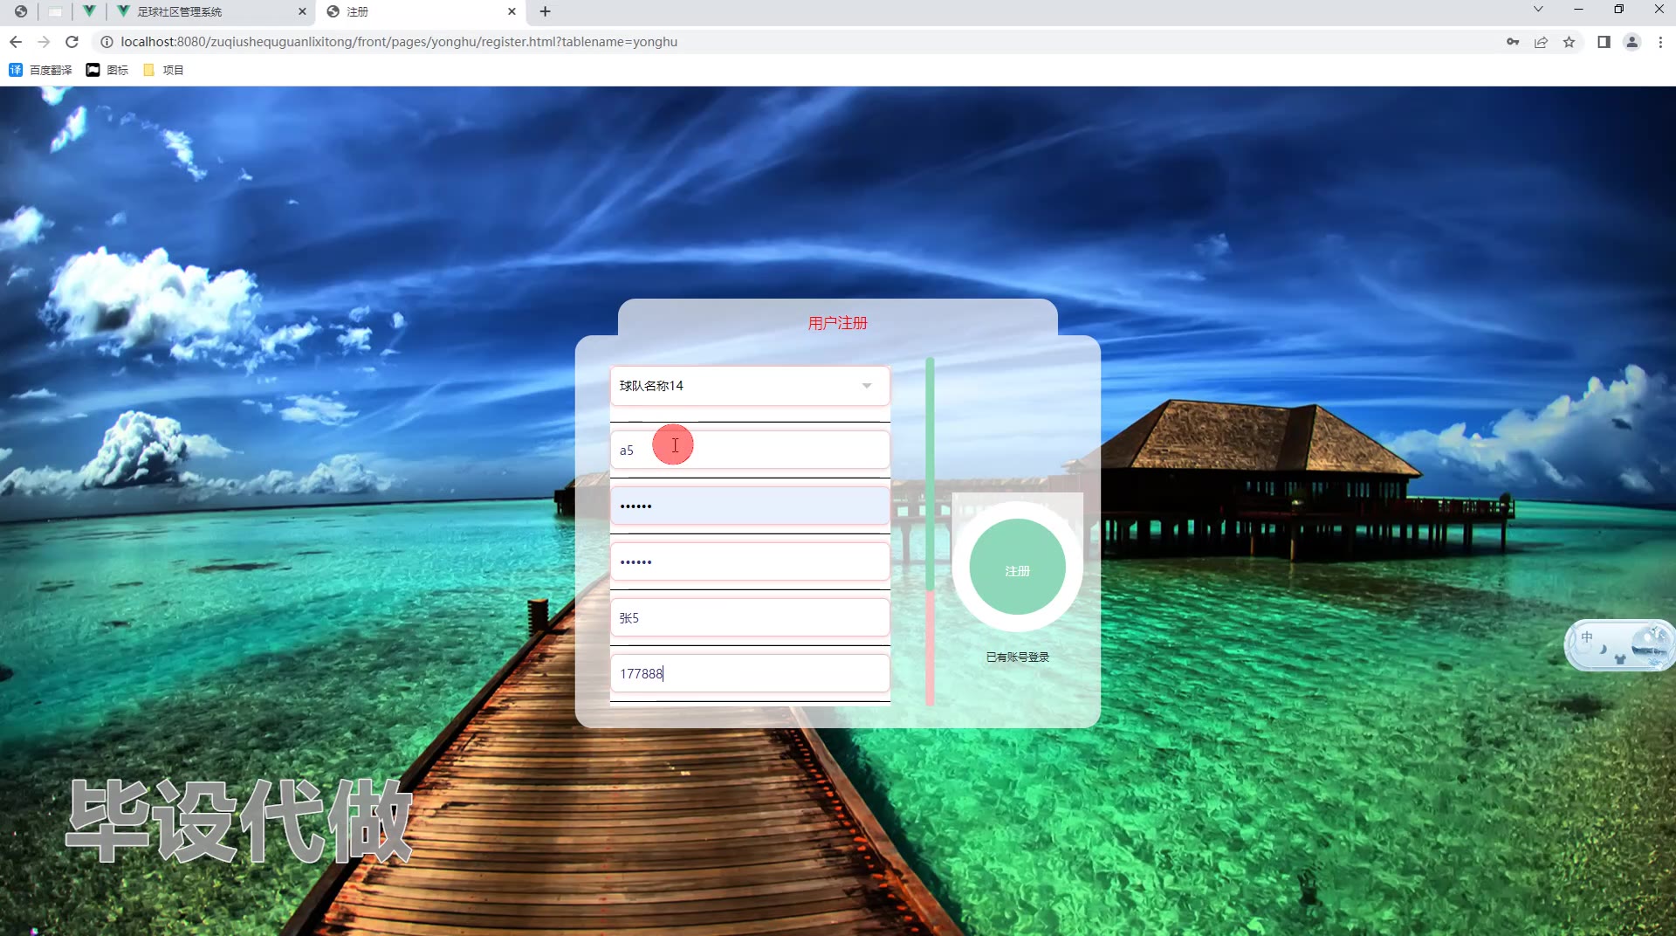Screen dimensions: 1676x936
Task: Select the 注册 tab
Action: [x=422, y=11]
